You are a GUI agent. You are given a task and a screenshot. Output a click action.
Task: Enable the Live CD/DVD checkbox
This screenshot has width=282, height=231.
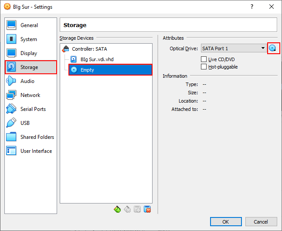[x=204, y=59]
